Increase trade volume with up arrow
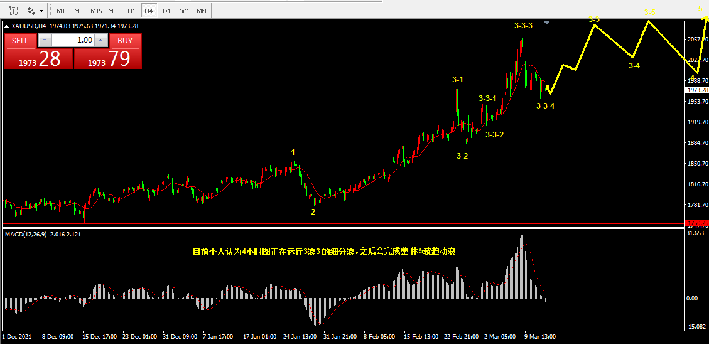Screen dimensions: 709x345 101,41
